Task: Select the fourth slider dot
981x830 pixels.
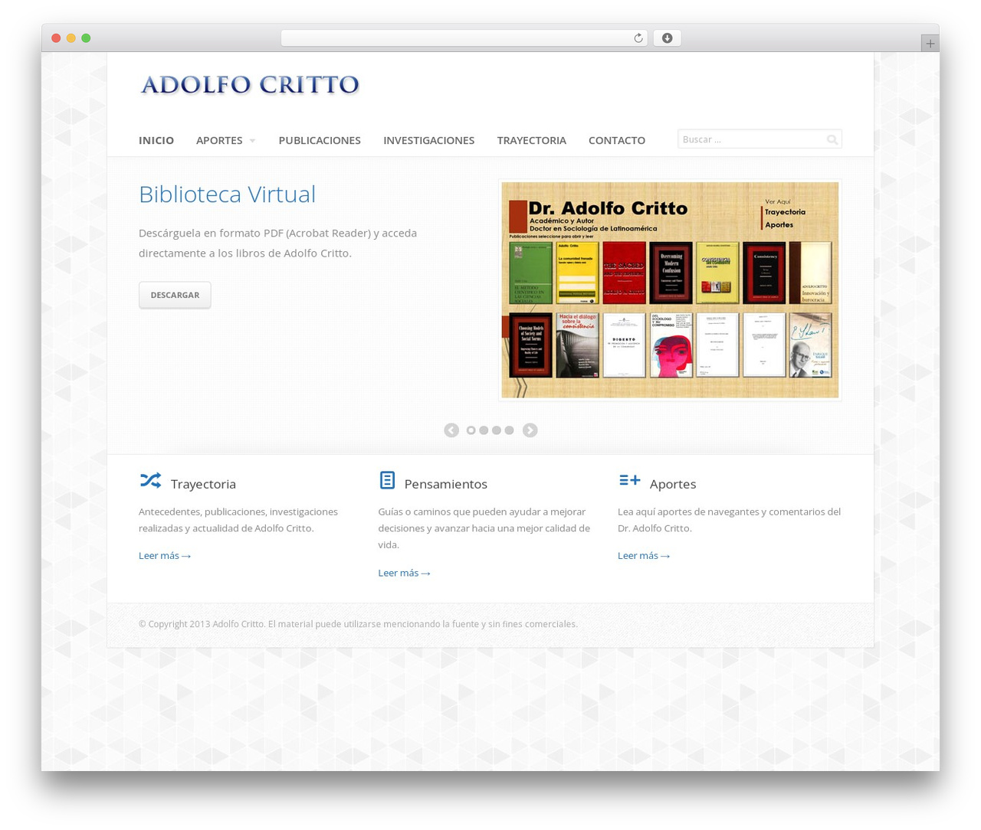Action: [x=509, y=430]
